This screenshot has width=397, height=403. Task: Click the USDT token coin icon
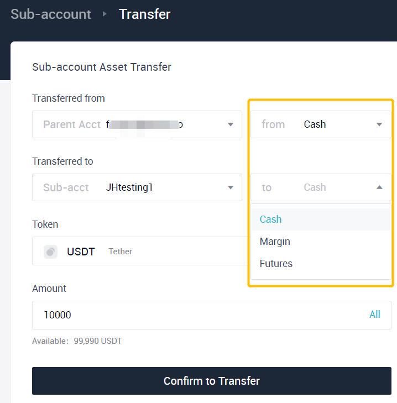tap(51, 252)
